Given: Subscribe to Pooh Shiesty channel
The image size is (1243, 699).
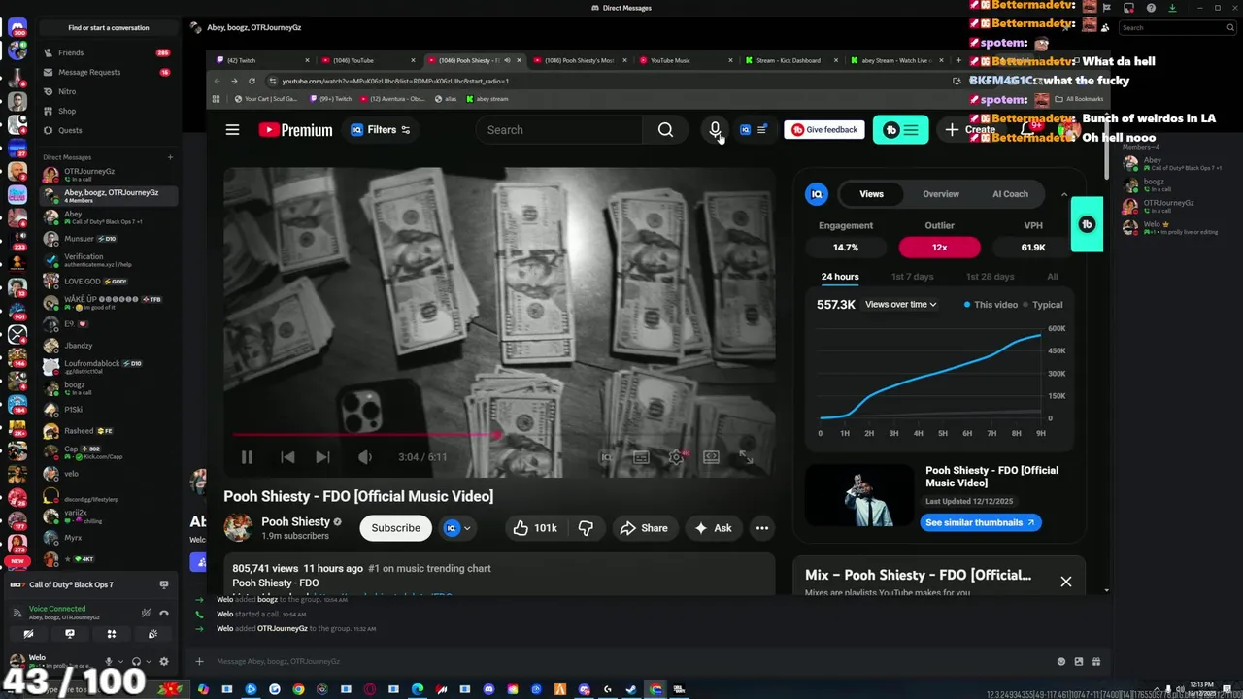Looking at the screenshot, I should pos(395,528).
